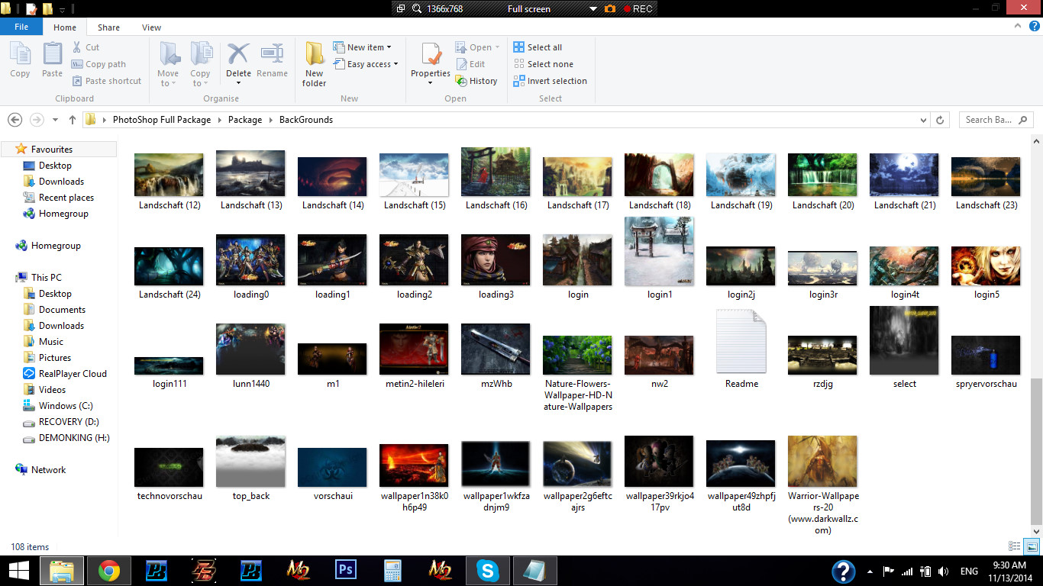Screen dimensions: 1043x586
Task: Open the New item dropdown
Action: [363, 47]
